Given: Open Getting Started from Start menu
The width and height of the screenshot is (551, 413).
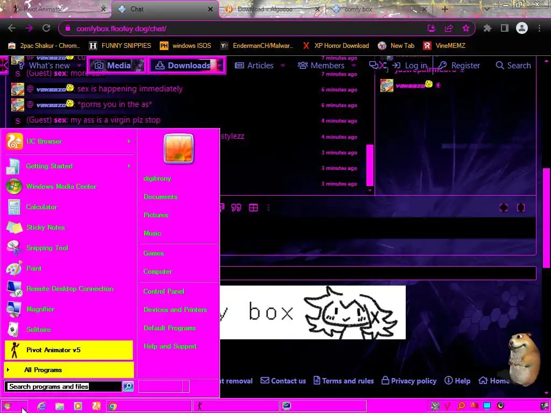Looking at the screenshot, I should [69, 166].
